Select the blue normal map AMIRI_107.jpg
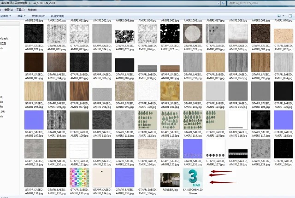 click(x=34, y=119)
